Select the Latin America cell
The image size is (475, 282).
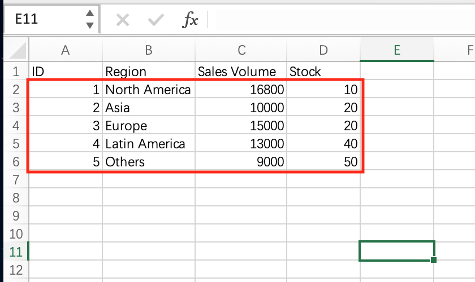[149, 144]
